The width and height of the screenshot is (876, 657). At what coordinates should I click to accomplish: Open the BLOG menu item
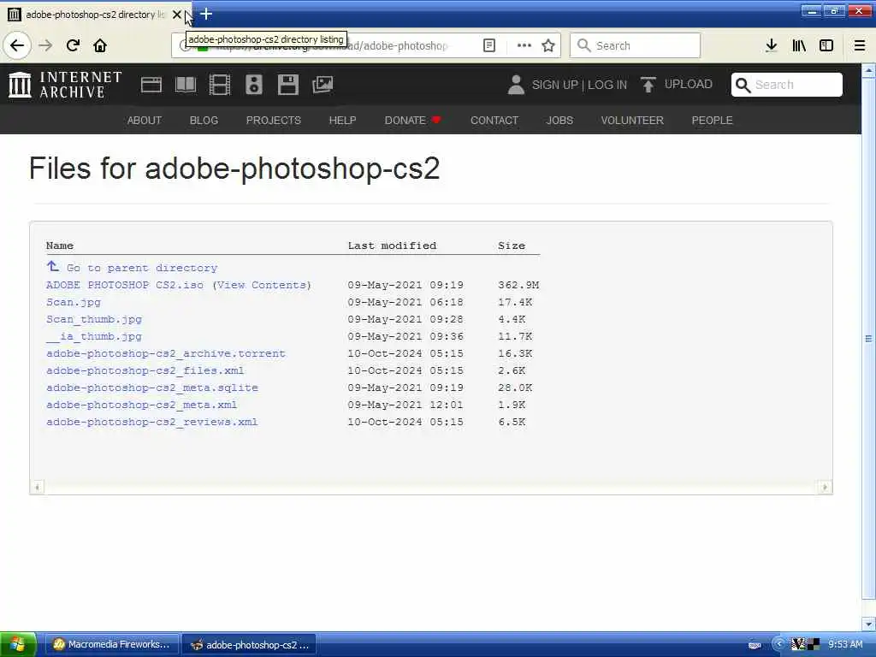[204, 120]
